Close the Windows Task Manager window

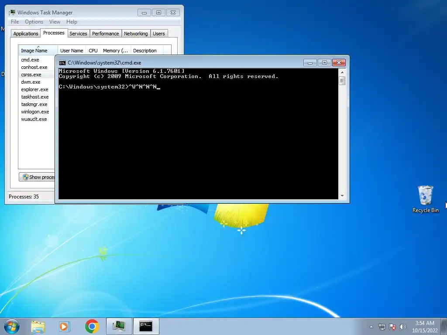(x=173, y=13)
